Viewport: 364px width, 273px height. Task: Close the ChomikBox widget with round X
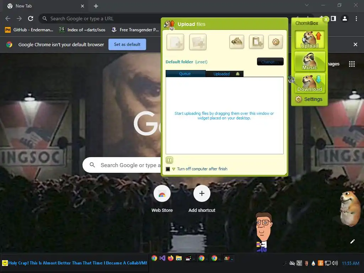pos(326,20)
